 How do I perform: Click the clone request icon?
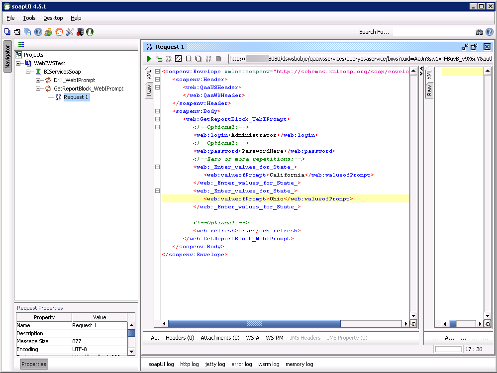click(x=199, y=59)
